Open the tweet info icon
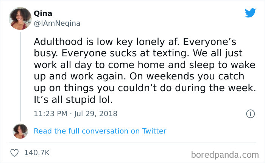 pos(250,113)
